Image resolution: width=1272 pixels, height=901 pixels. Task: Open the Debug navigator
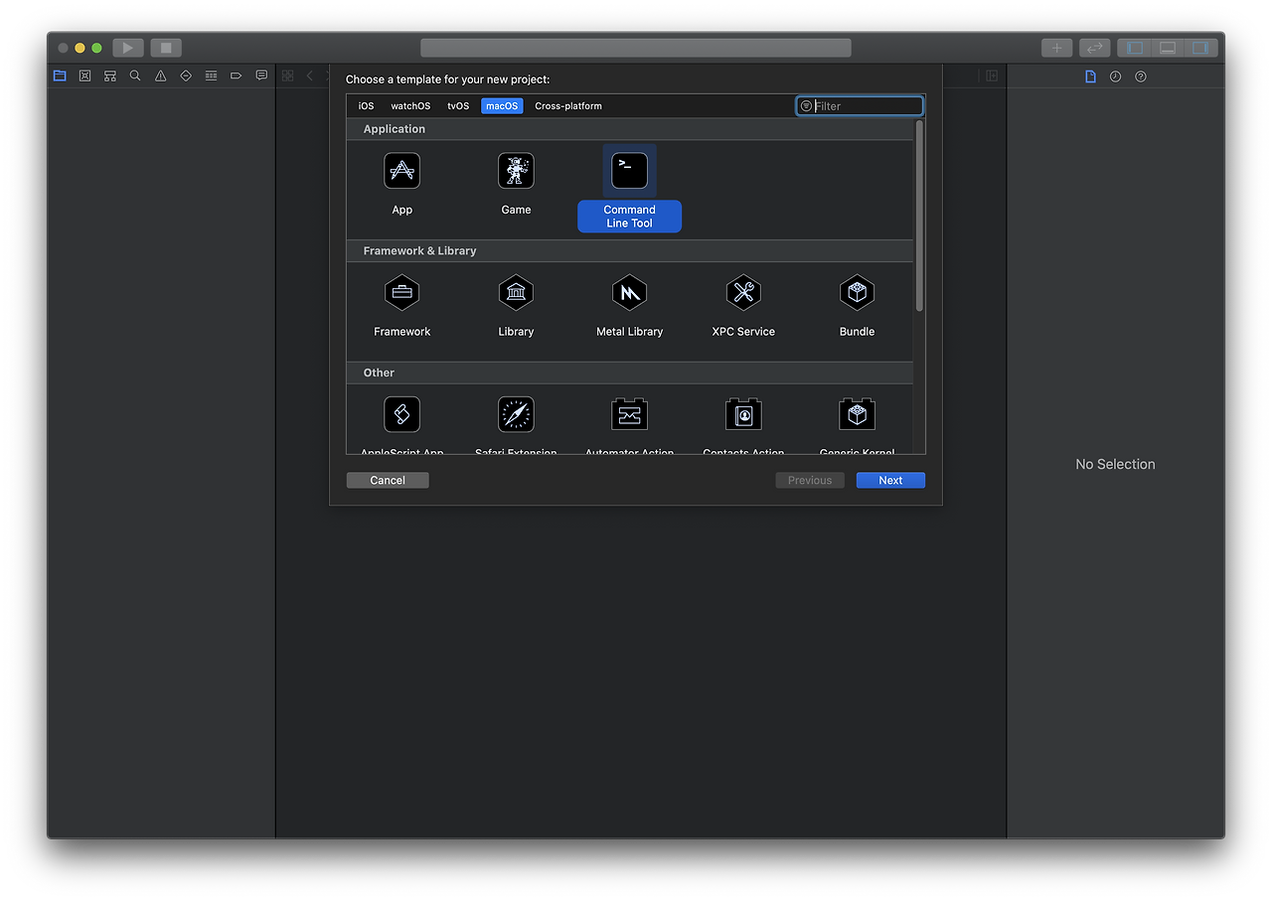[x=211, y=75]
